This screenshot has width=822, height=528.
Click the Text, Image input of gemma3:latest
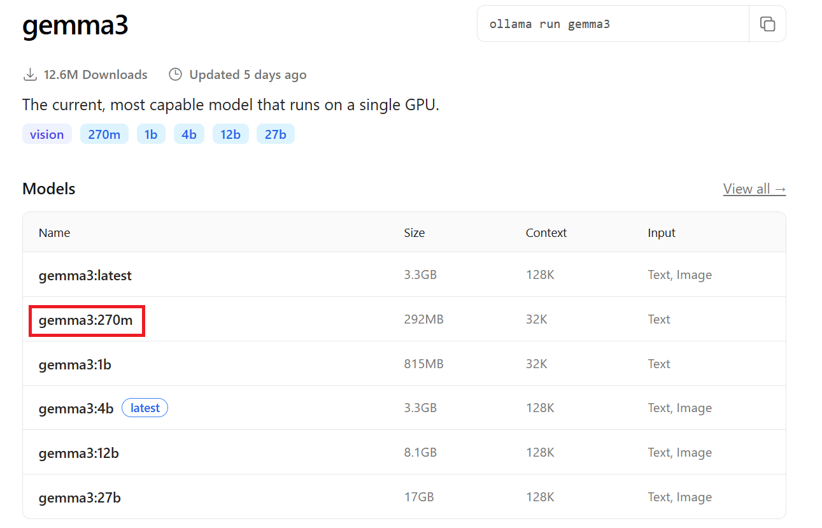pyautogui.click(x=680, y=275)
